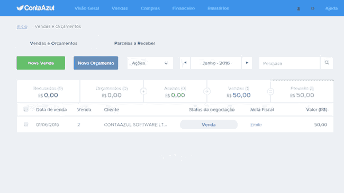Click the Novo Orçamento button

tap(96, 63)
